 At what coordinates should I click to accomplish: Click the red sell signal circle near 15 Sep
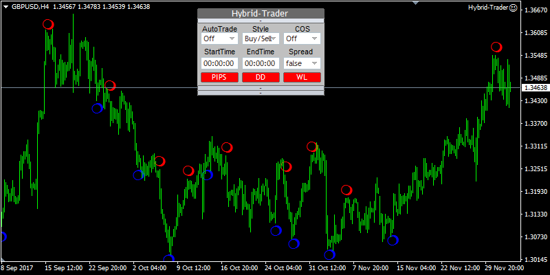click(x=47, y=24)
